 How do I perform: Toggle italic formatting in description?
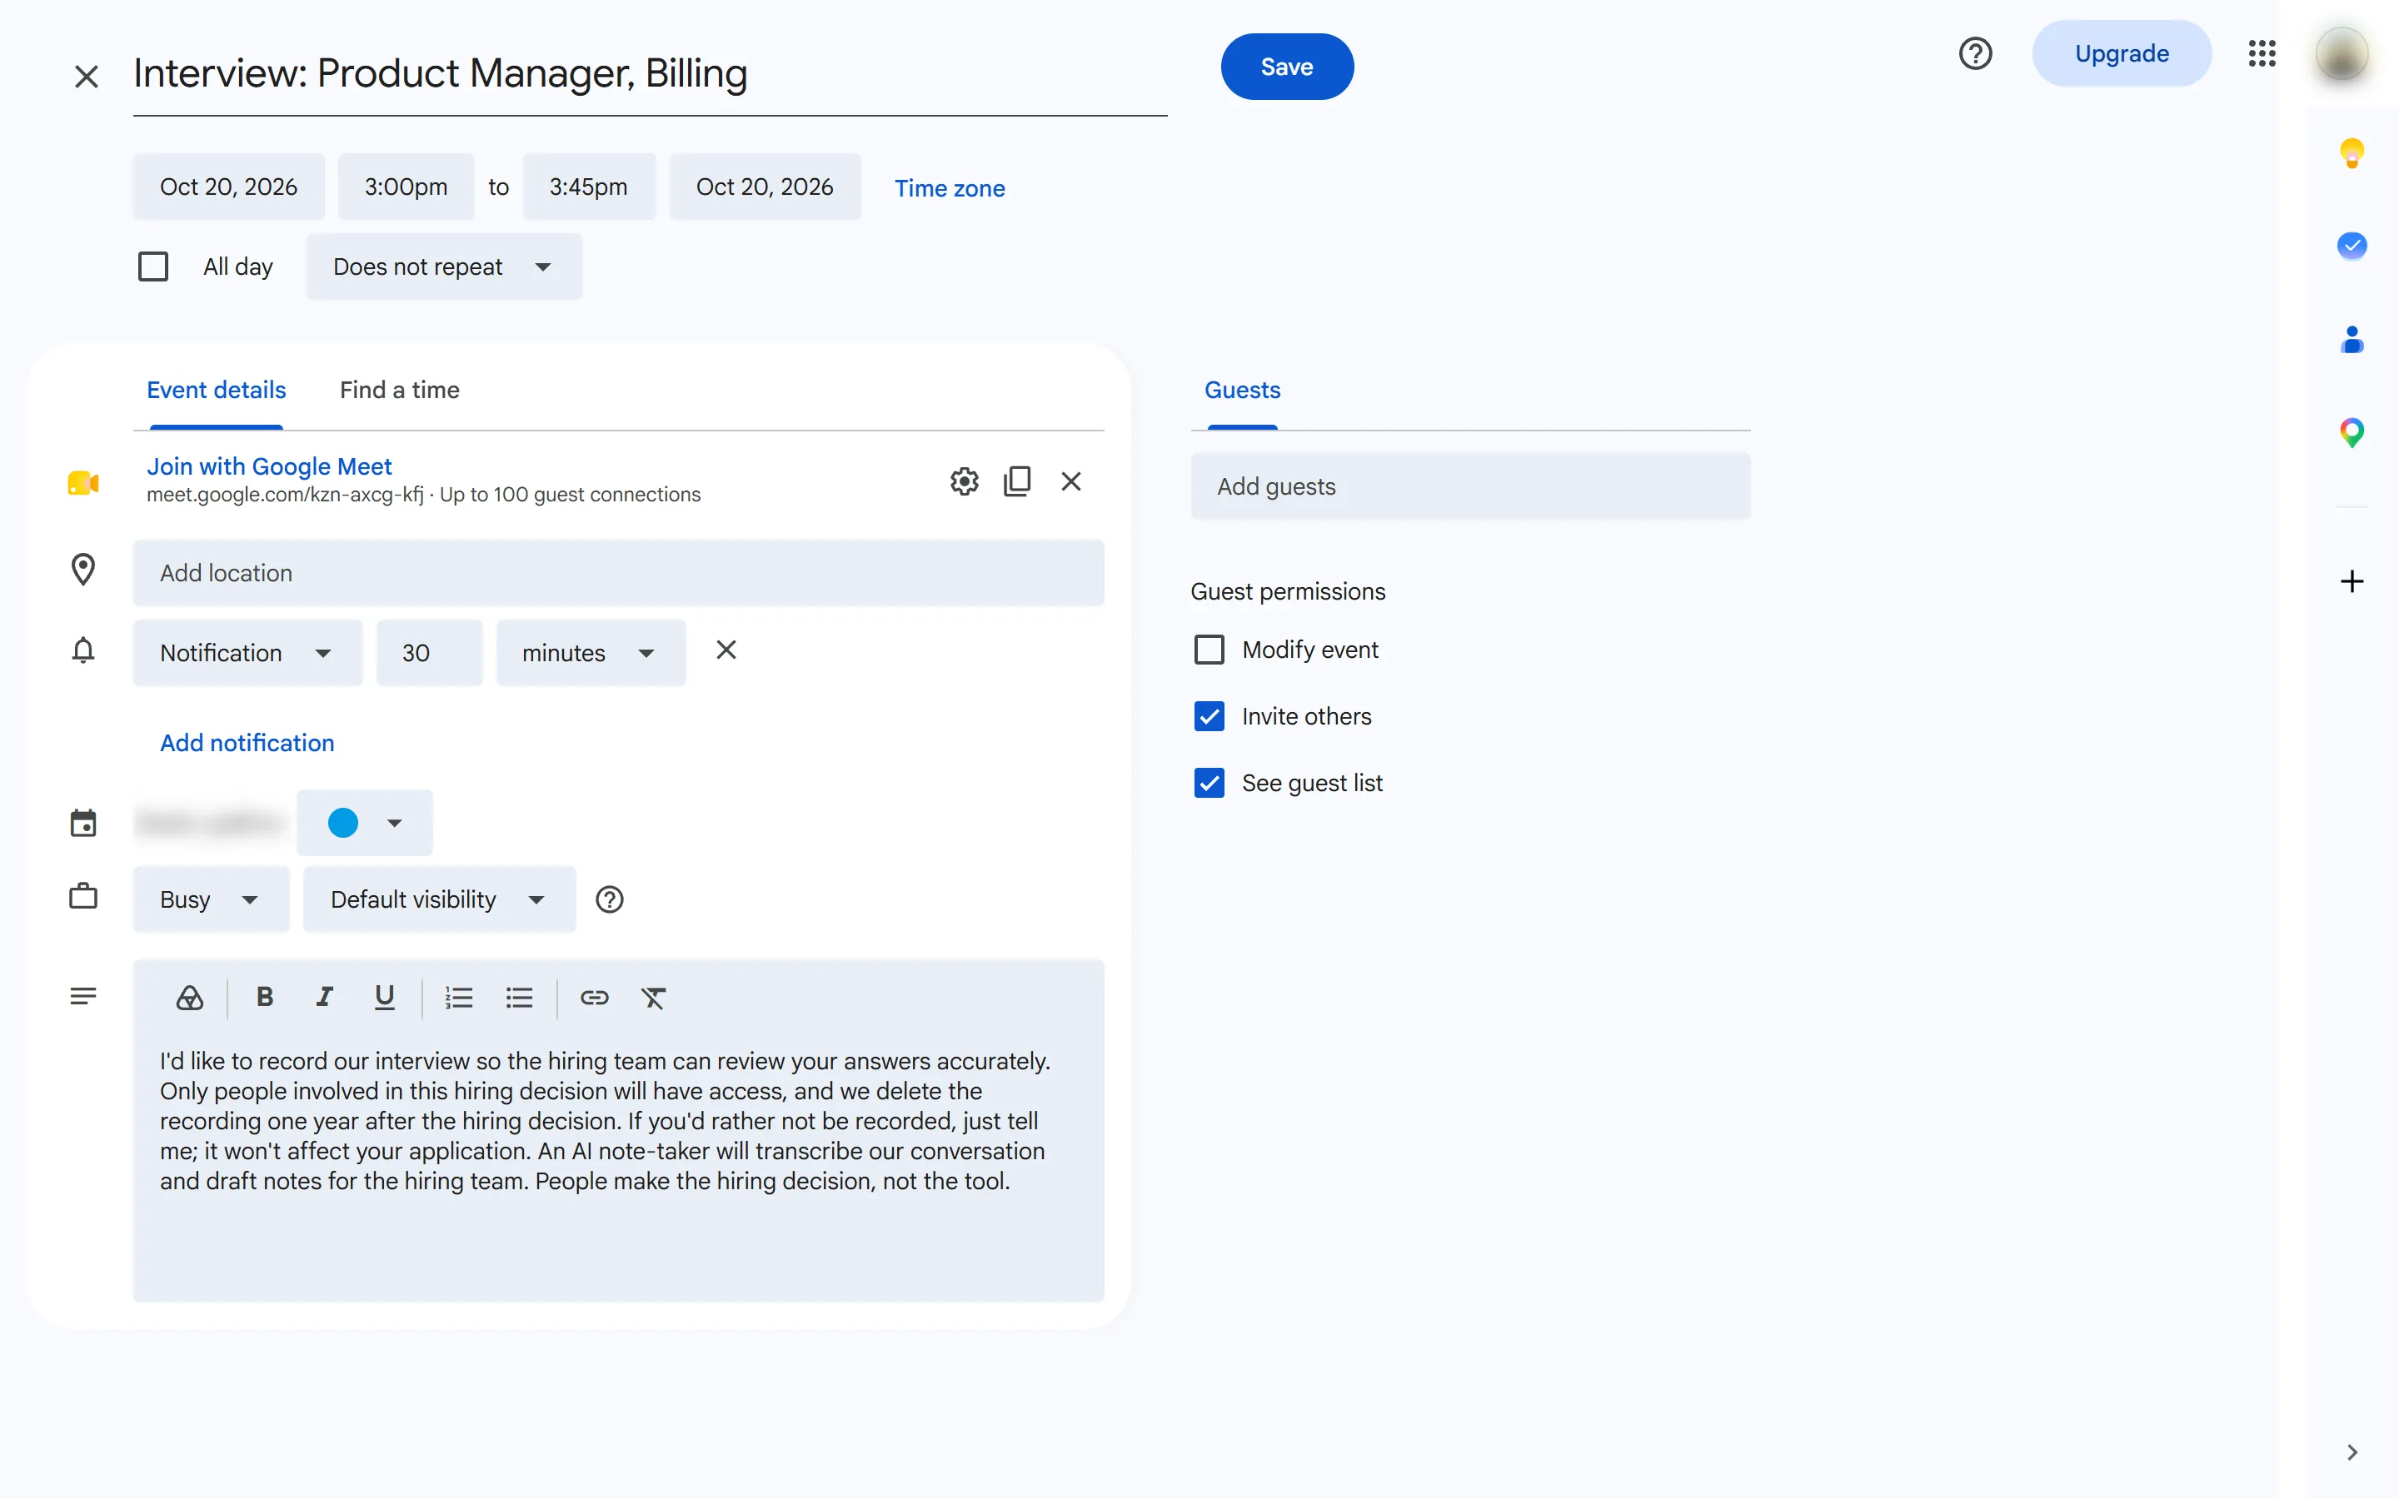click(324, 998)
